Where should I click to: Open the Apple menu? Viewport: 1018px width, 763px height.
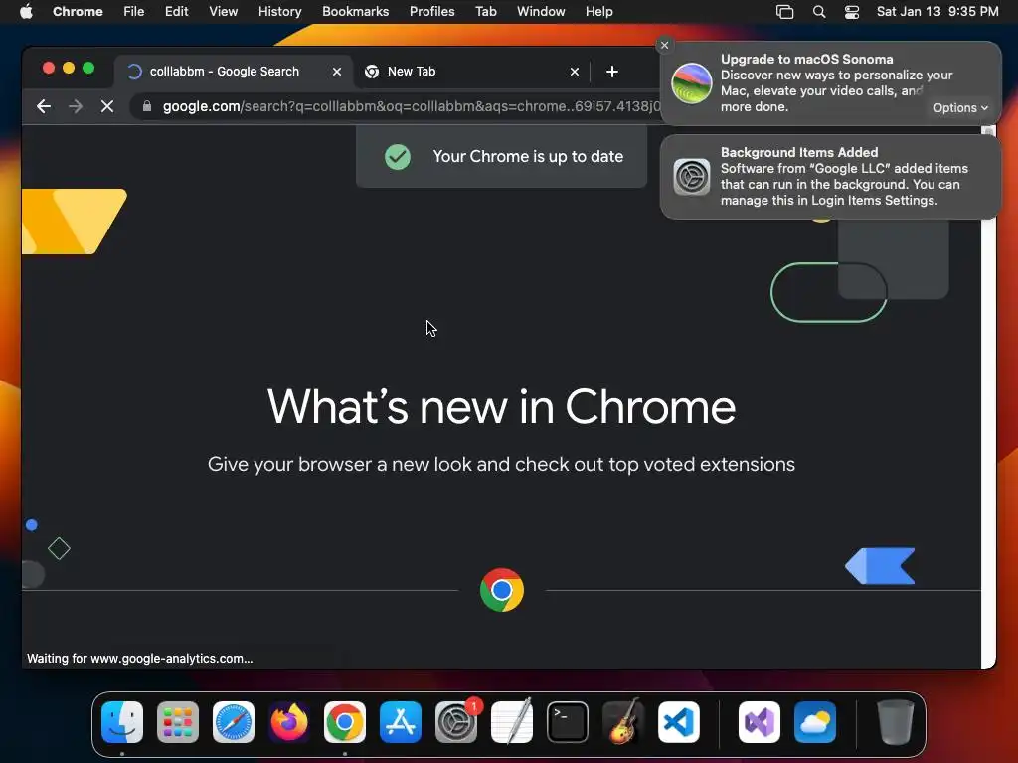coord(26,12)
